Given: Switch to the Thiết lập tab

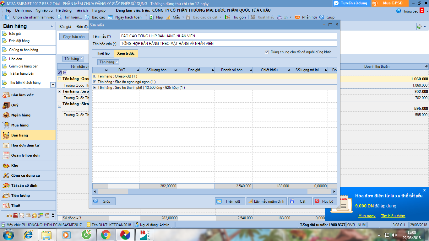Looking at the screenshot, I should [x=103, y=53].
